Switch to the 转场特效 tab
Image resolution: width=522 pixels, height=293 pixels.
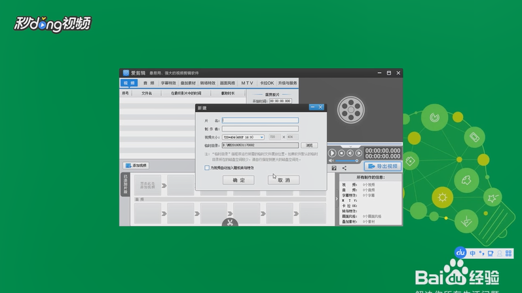(x=208, y=83)
